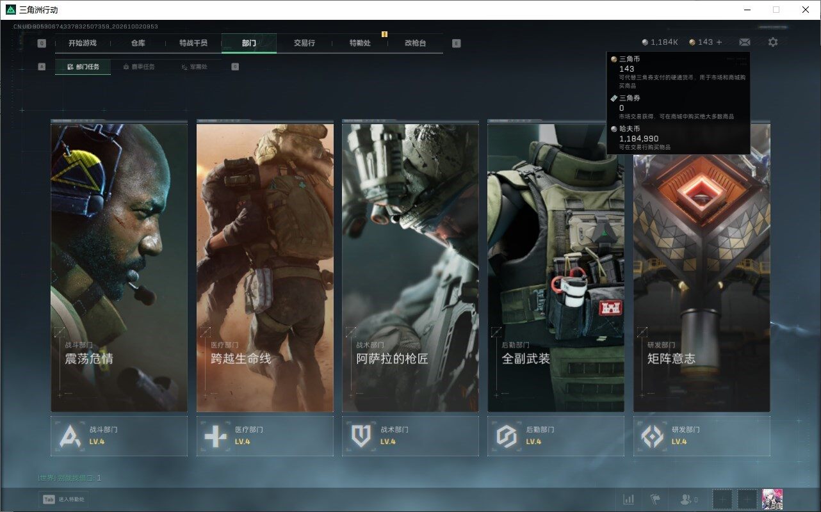Click the 战术部门 shield icon
Screen dimensions: 821x512
pyautogui.click(x=361, y=436)
